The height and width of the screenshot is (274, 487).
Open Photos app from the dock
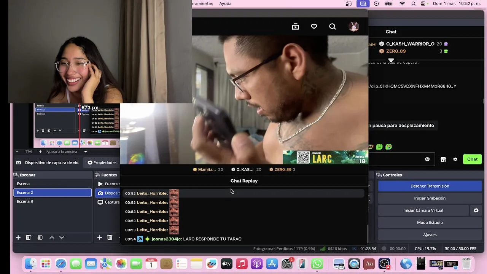tap(121, 263)
